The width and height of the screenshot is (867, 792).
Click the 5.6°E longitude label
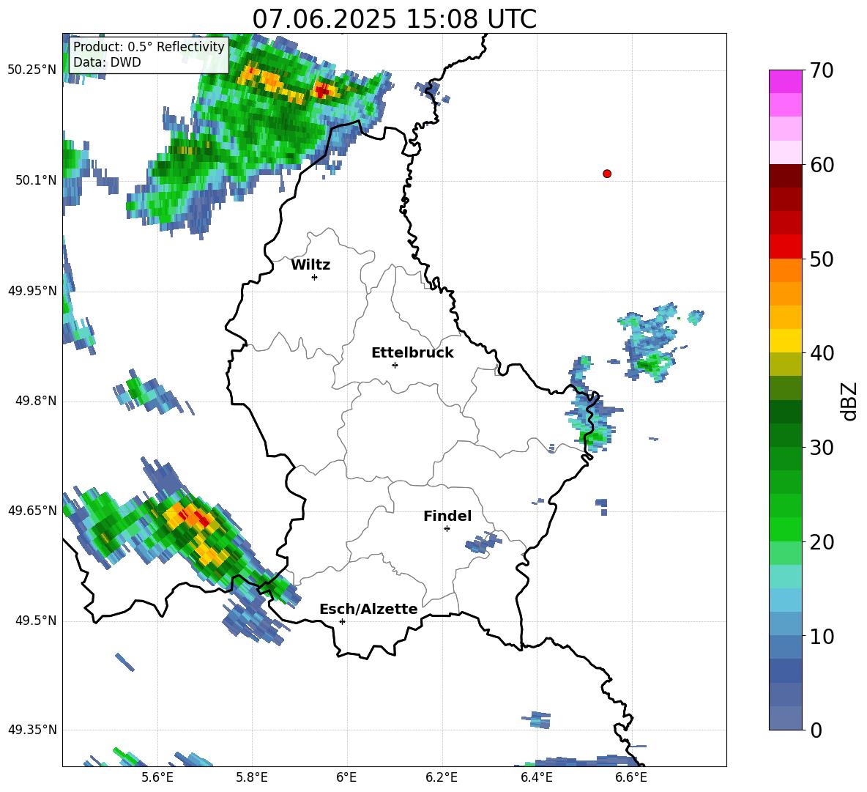[157, 777]
